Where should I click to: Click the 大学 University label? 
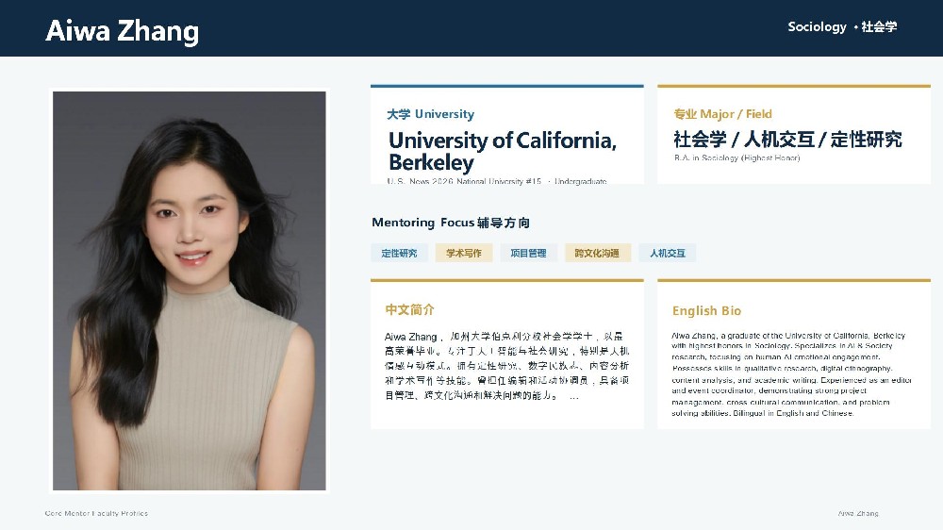431,114
